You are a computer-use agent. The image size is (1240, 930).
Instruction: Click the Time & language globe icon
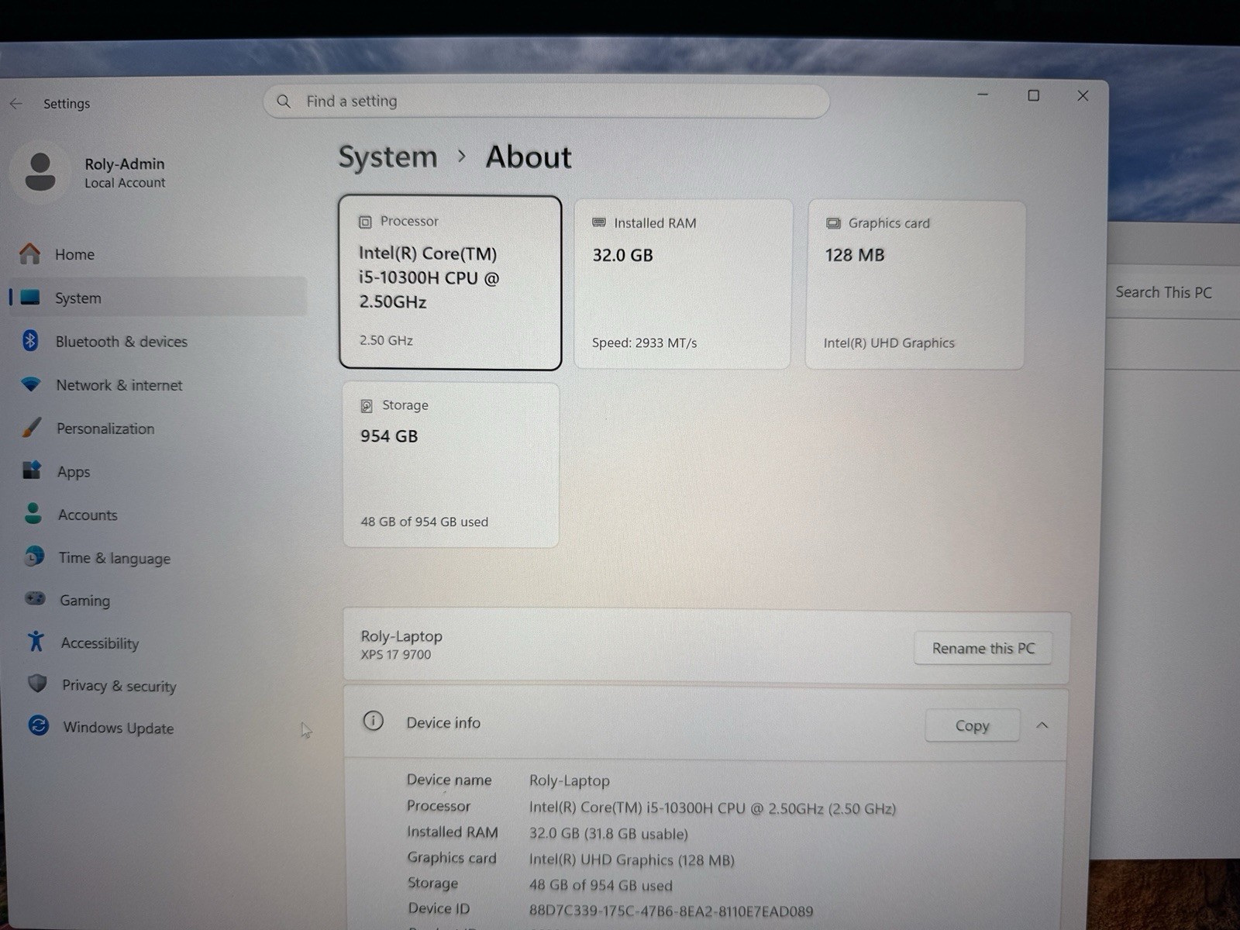[34, 556]
